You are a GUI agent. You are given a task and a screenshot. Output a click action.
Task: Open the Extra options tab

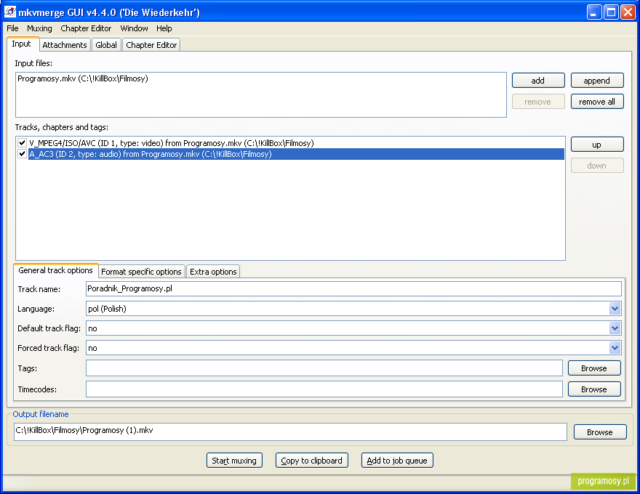[213, 272]
